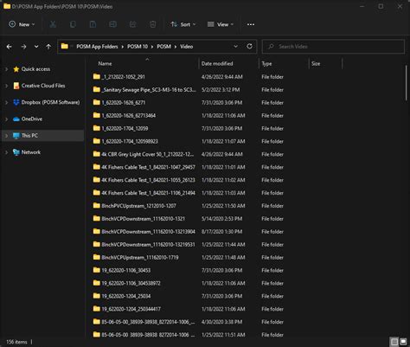Select OneDrive in navigation pane
The width and height of the screenshot is (410, 347).
click(28, 119)
